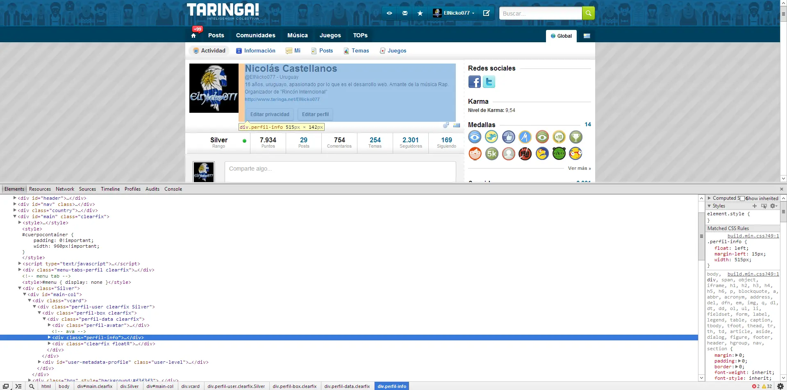Click the +10 gold medal
Screen dimensions: 787x390
559,137
